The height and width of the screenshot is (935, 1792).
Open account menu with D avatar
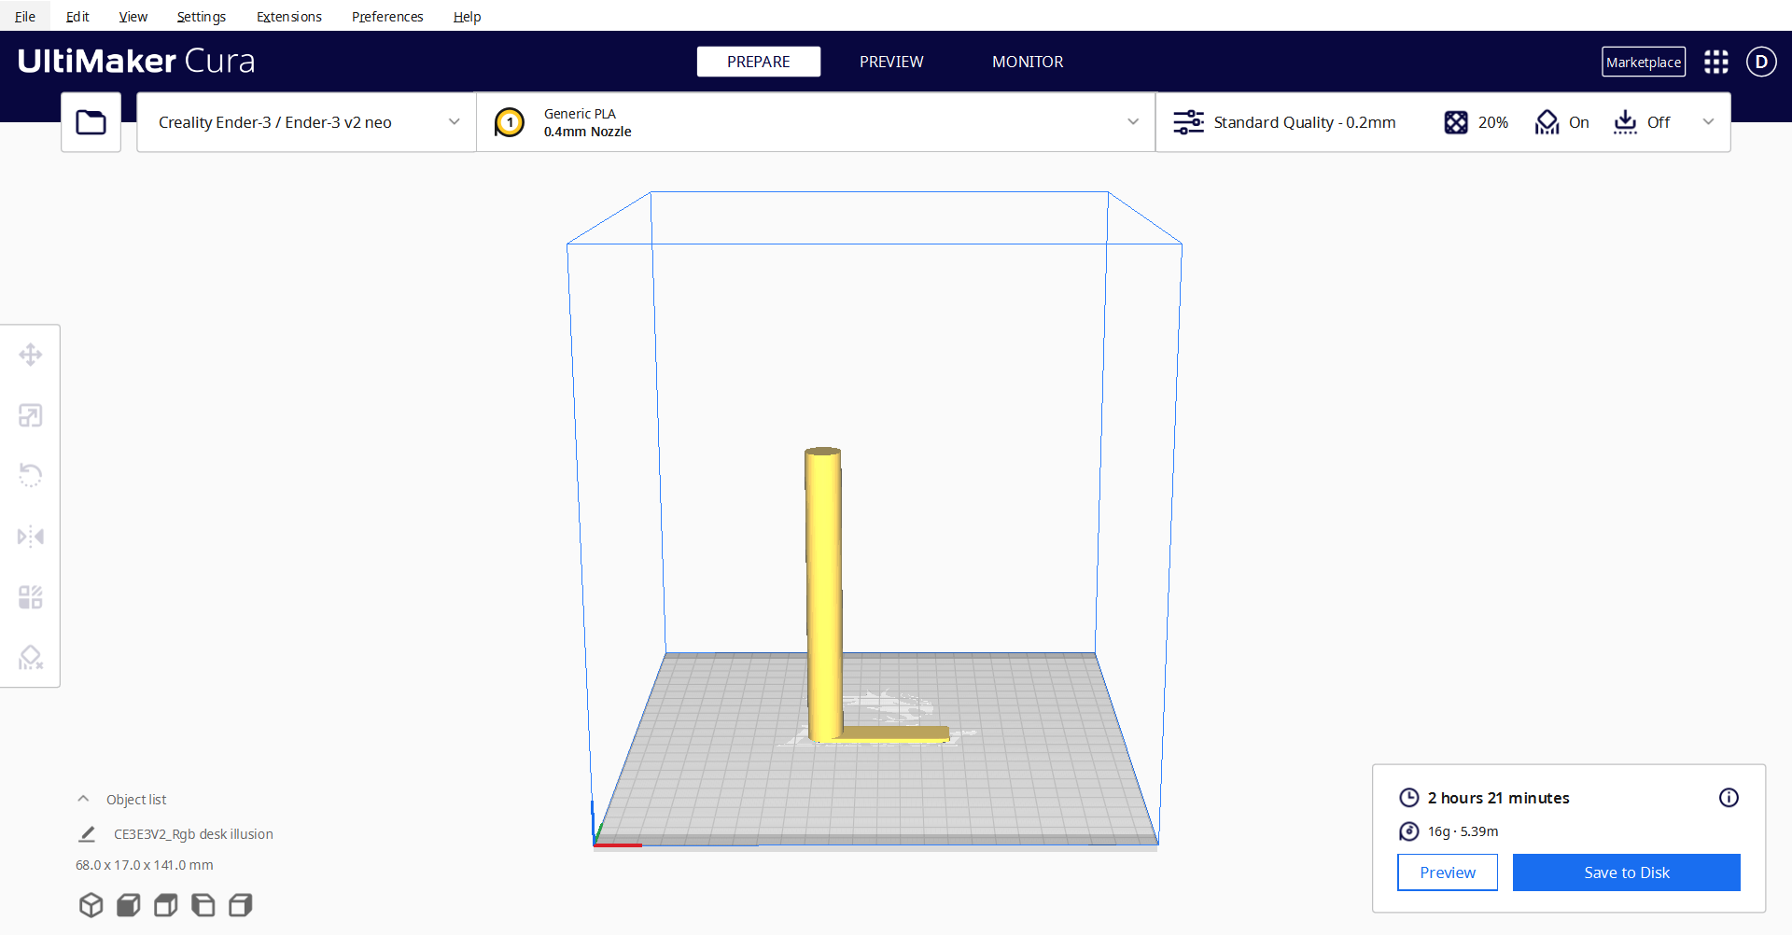[x=1761, y=62]
